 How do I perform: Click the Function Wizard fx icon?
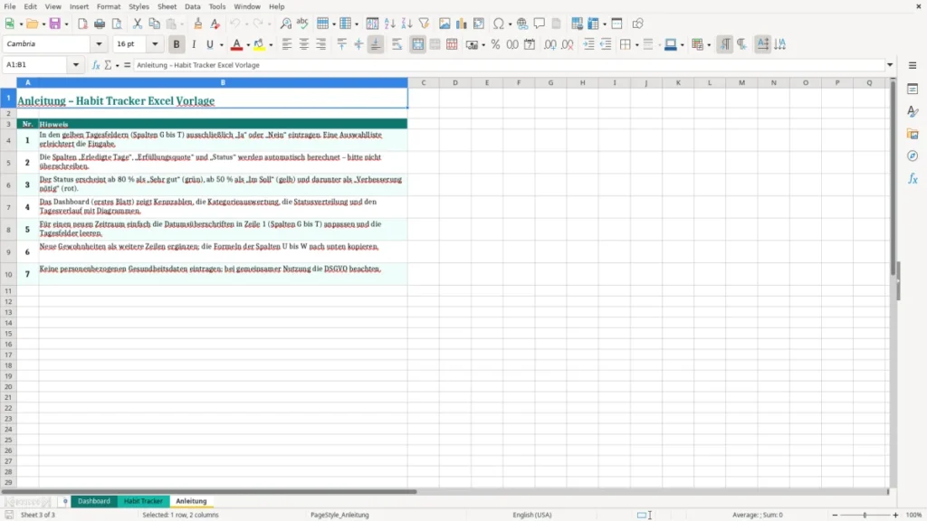(96, 65)
